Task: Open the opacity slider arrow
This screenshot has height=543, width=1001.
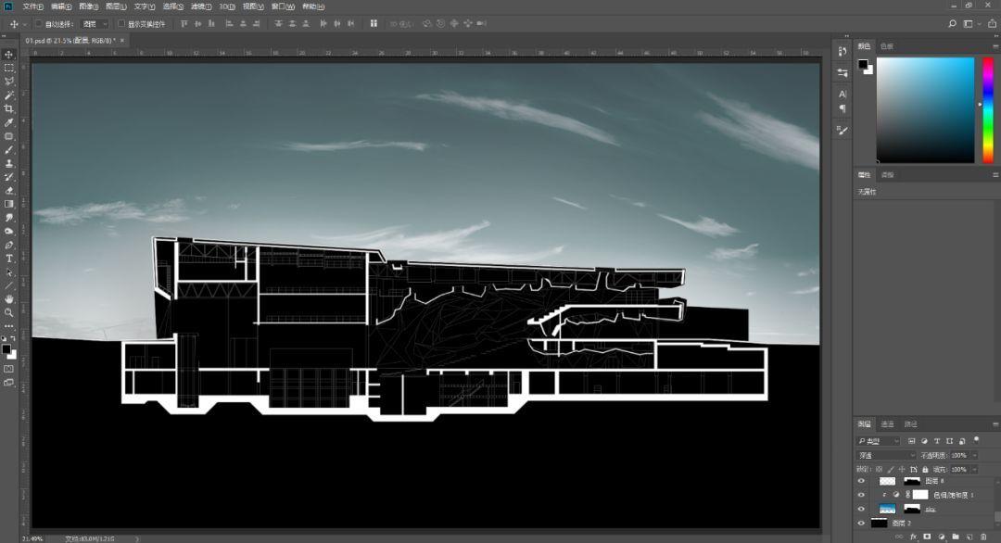Action: 974,456
